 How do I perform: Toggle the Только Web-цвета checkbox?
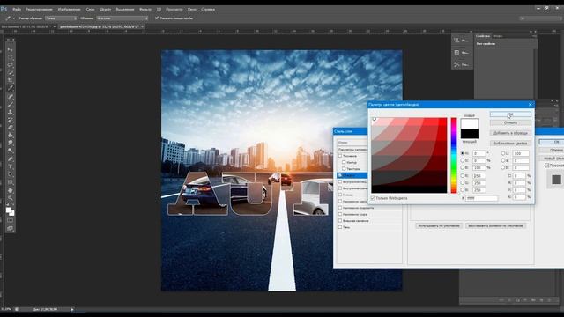click(x=373, y=198)
